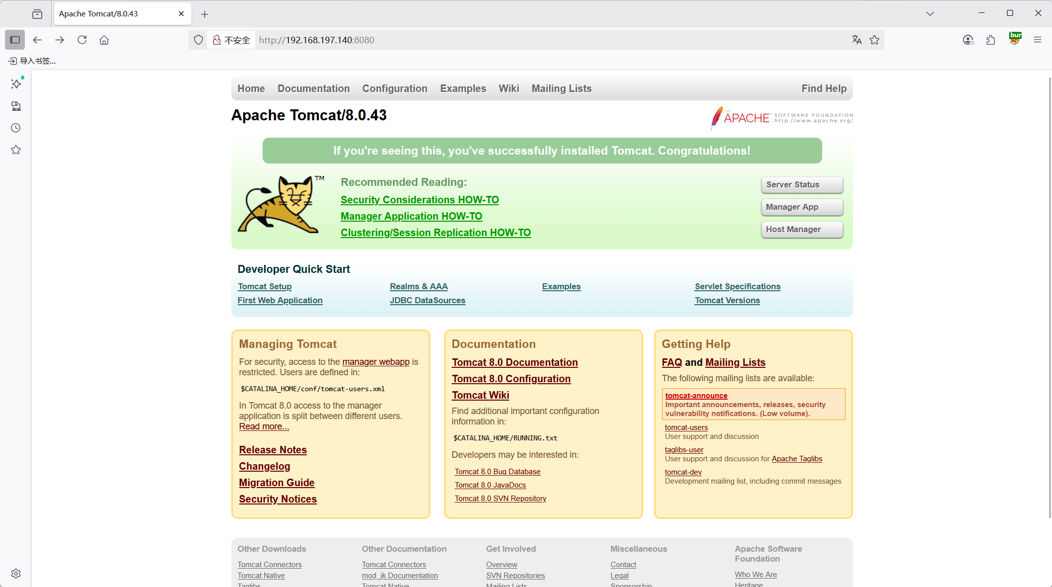Click the Read more... link
The width and height of the screenshot is (1052, 587).
coord(264,426)
